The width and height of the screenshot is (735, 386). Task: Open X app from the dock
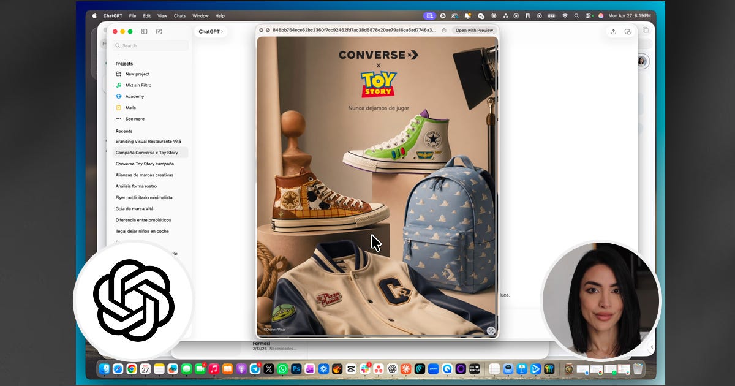tap(268, 369)
